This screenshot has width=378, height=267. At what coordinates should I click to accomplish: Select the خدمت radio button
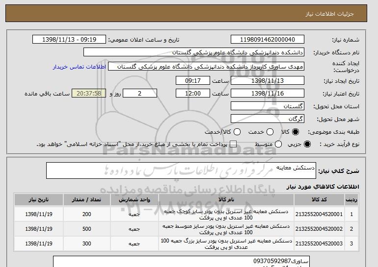coord(270,132)
